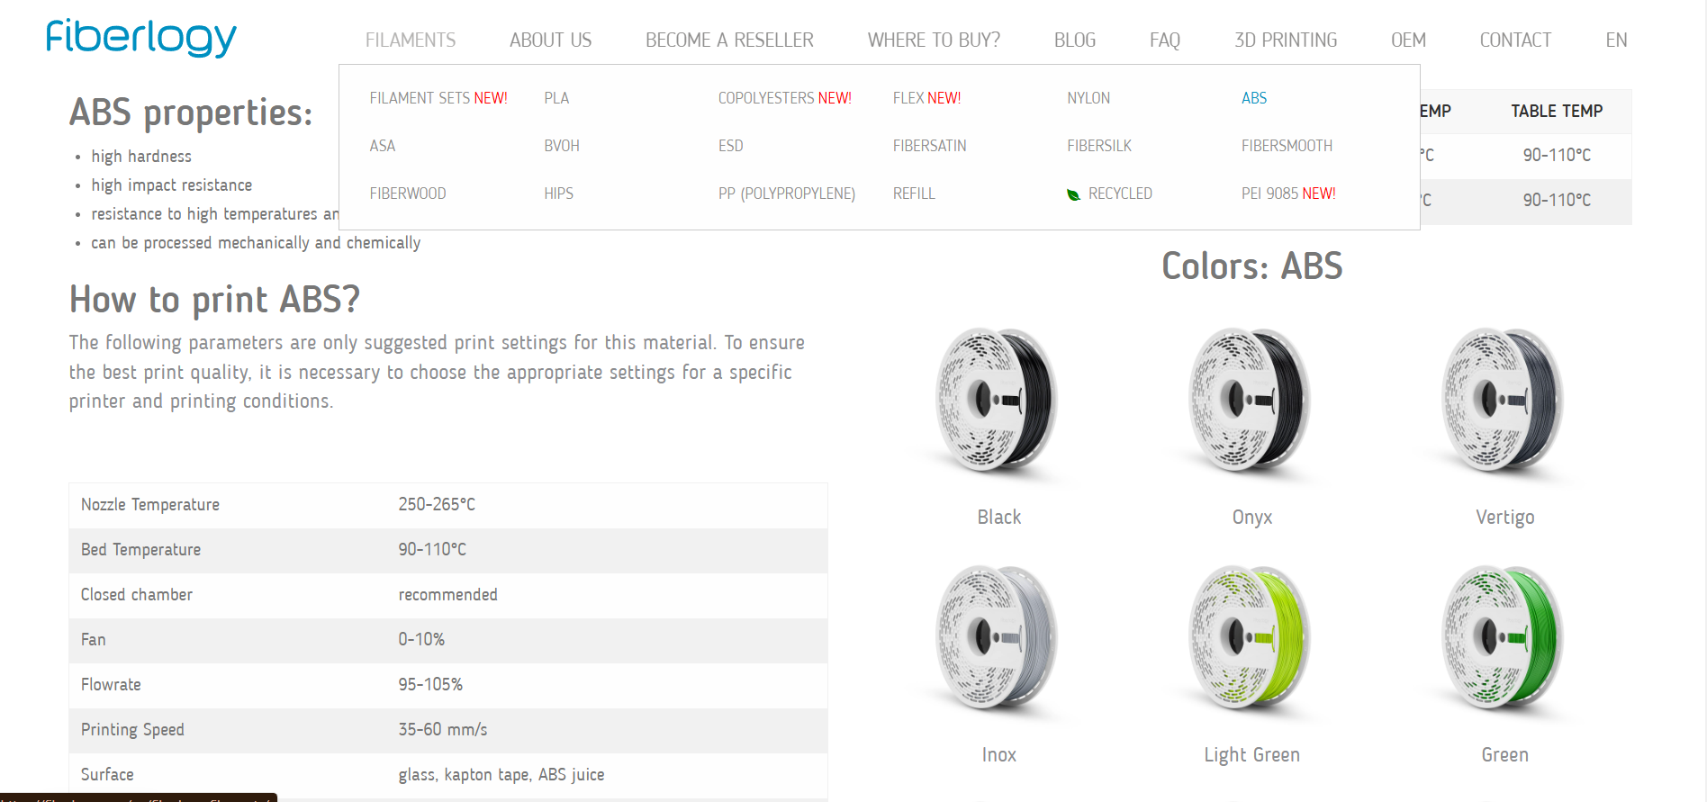Go to the About Us page
This screenshot has height=802, width=1707.
click(550, 41)
